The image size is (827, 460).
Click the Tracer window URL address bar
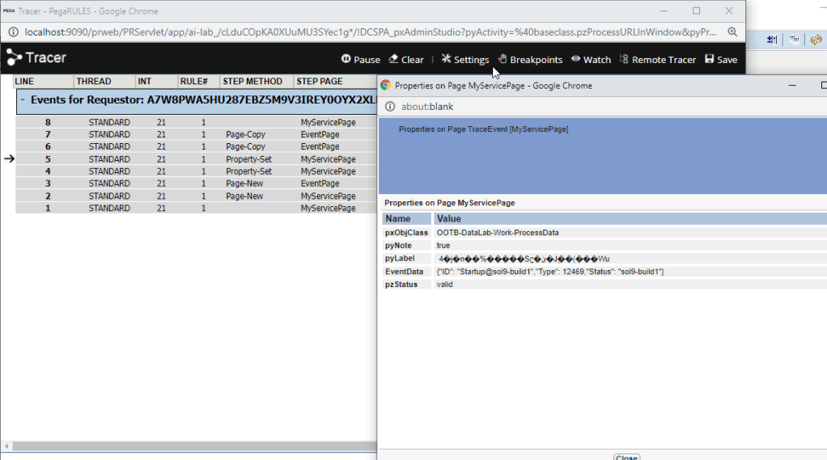[364, 32]
